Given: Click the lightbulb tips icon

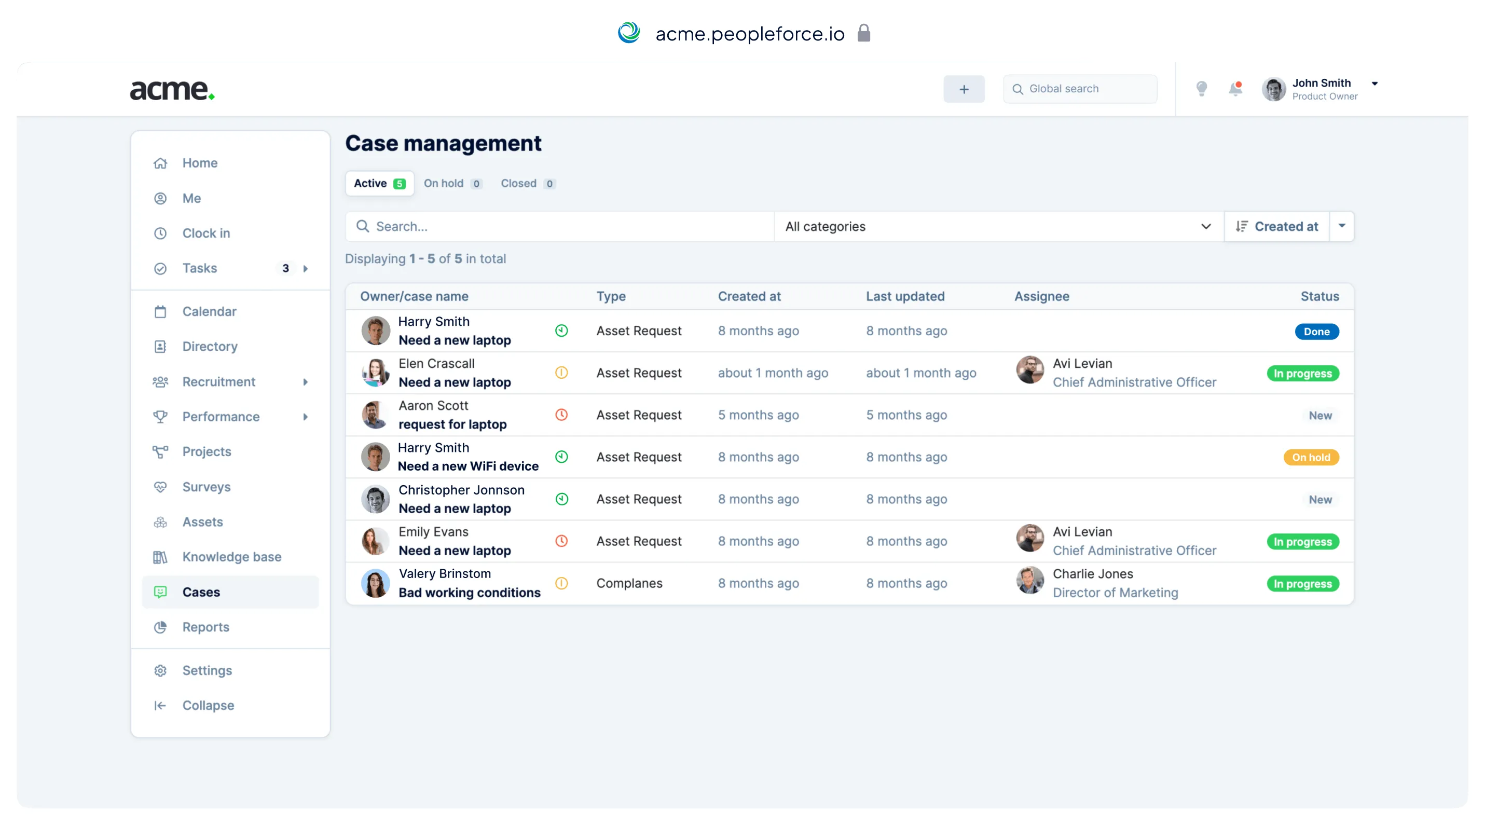Looking at the screenshot, I should pyautogui.click(x=1201, y=89).
